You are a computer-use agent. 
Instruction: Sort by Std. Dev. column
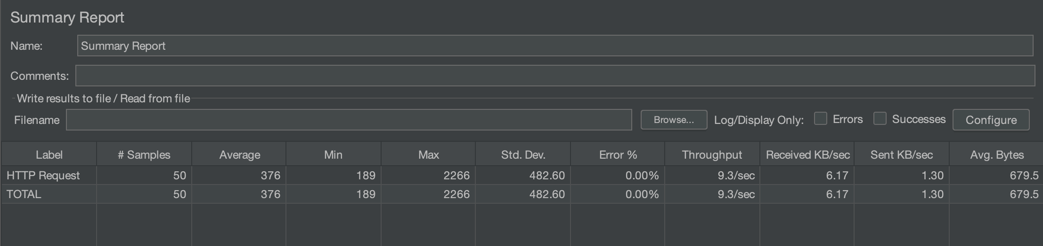pyautogui.click(x=523, y=154)
